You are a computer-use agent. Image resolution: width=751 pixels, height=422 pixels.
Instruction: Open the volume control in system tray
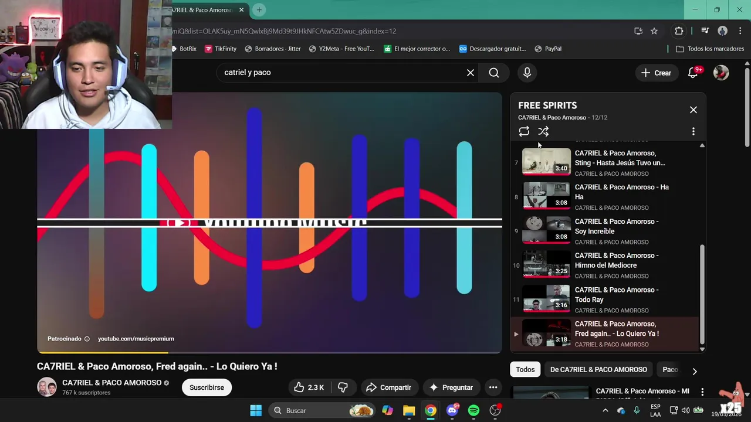686,410
